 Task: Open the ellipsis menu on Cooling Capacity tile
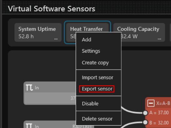click(159, 39)
